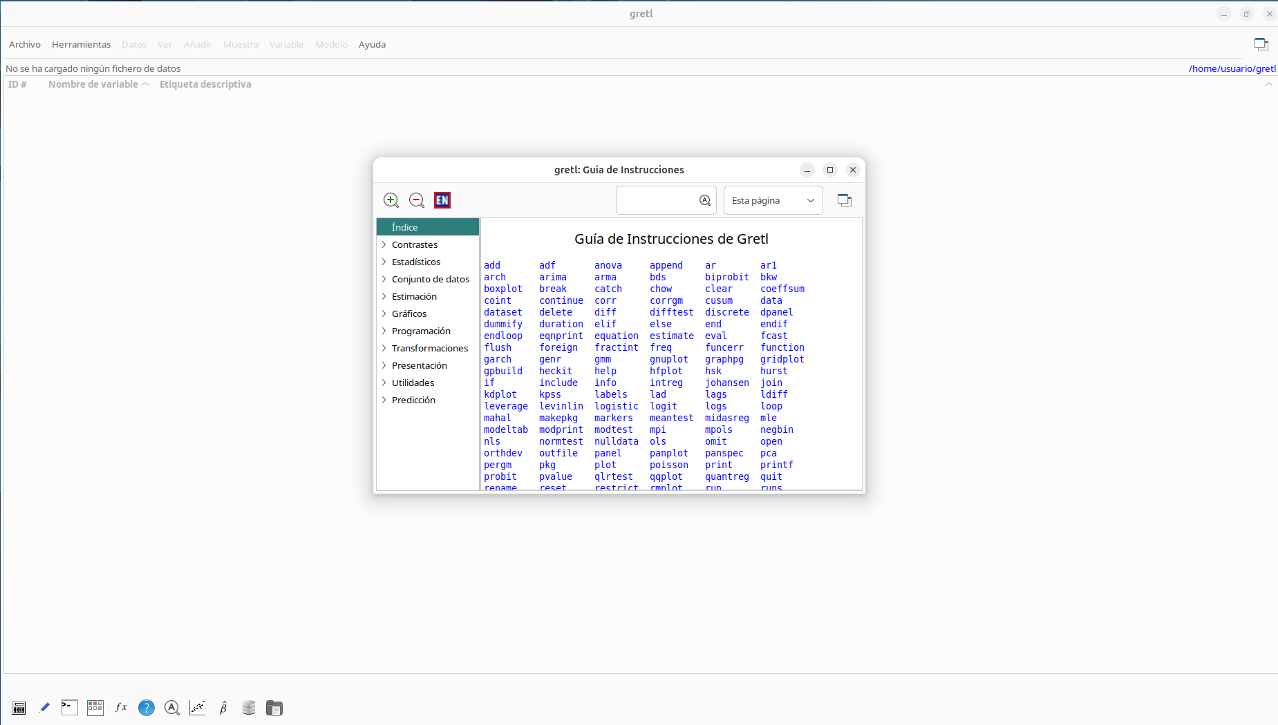Expand the Presentación tree node
Viewport: 1278px width, 725px height.
click(384, 365)
